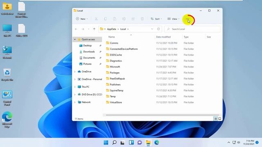Viewport: 262px width, 147px height.
Task: Expand DVD Drive tree node
Action: tap(75, 95)
